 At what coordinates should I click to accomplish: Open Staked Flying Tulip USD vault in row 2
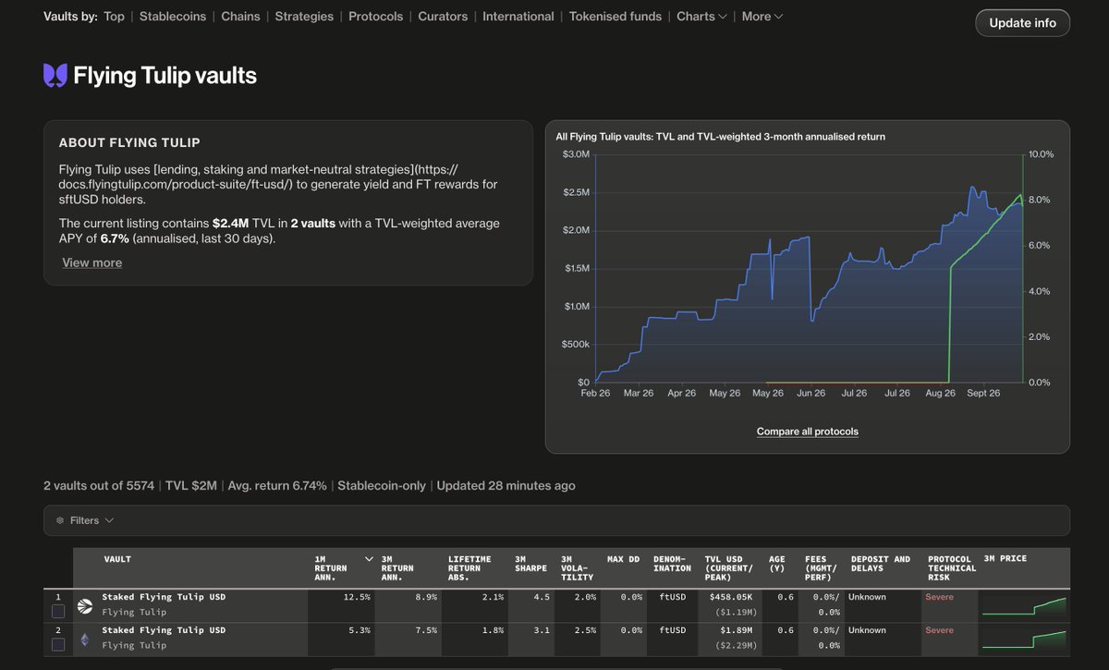pyautogui.click(x=164, y=630)
